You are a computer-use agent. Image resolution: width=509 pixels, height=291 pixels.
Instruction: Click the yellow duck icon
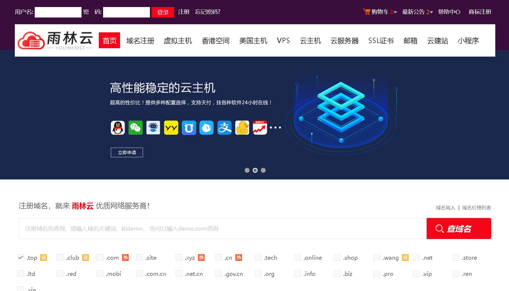tap(242, 128)
